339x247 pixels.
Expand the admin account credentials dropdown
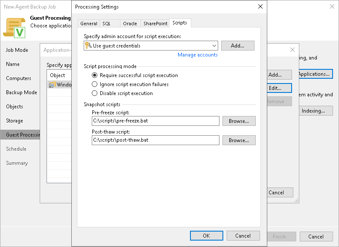pos(214,46)
